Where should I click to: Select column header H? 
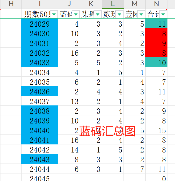pyautogui.click(x=11, y=4)
